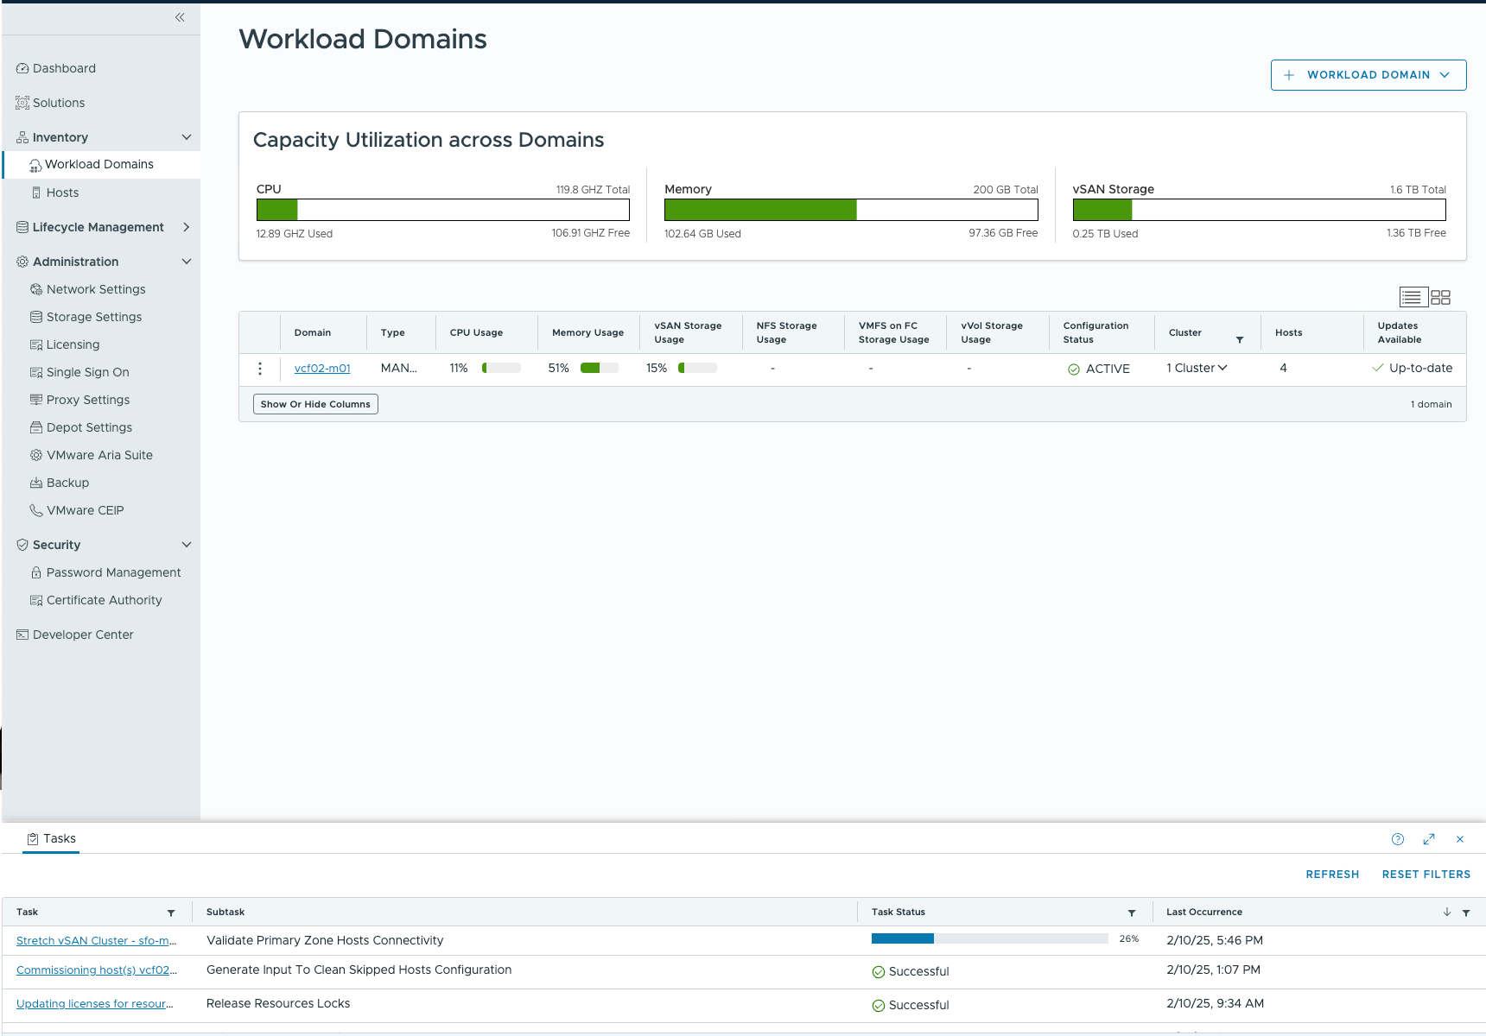Open Hosts in the Inventory menu
Image resolution: width=1486 pixels, height=1036 pixels.
point(62,193)
